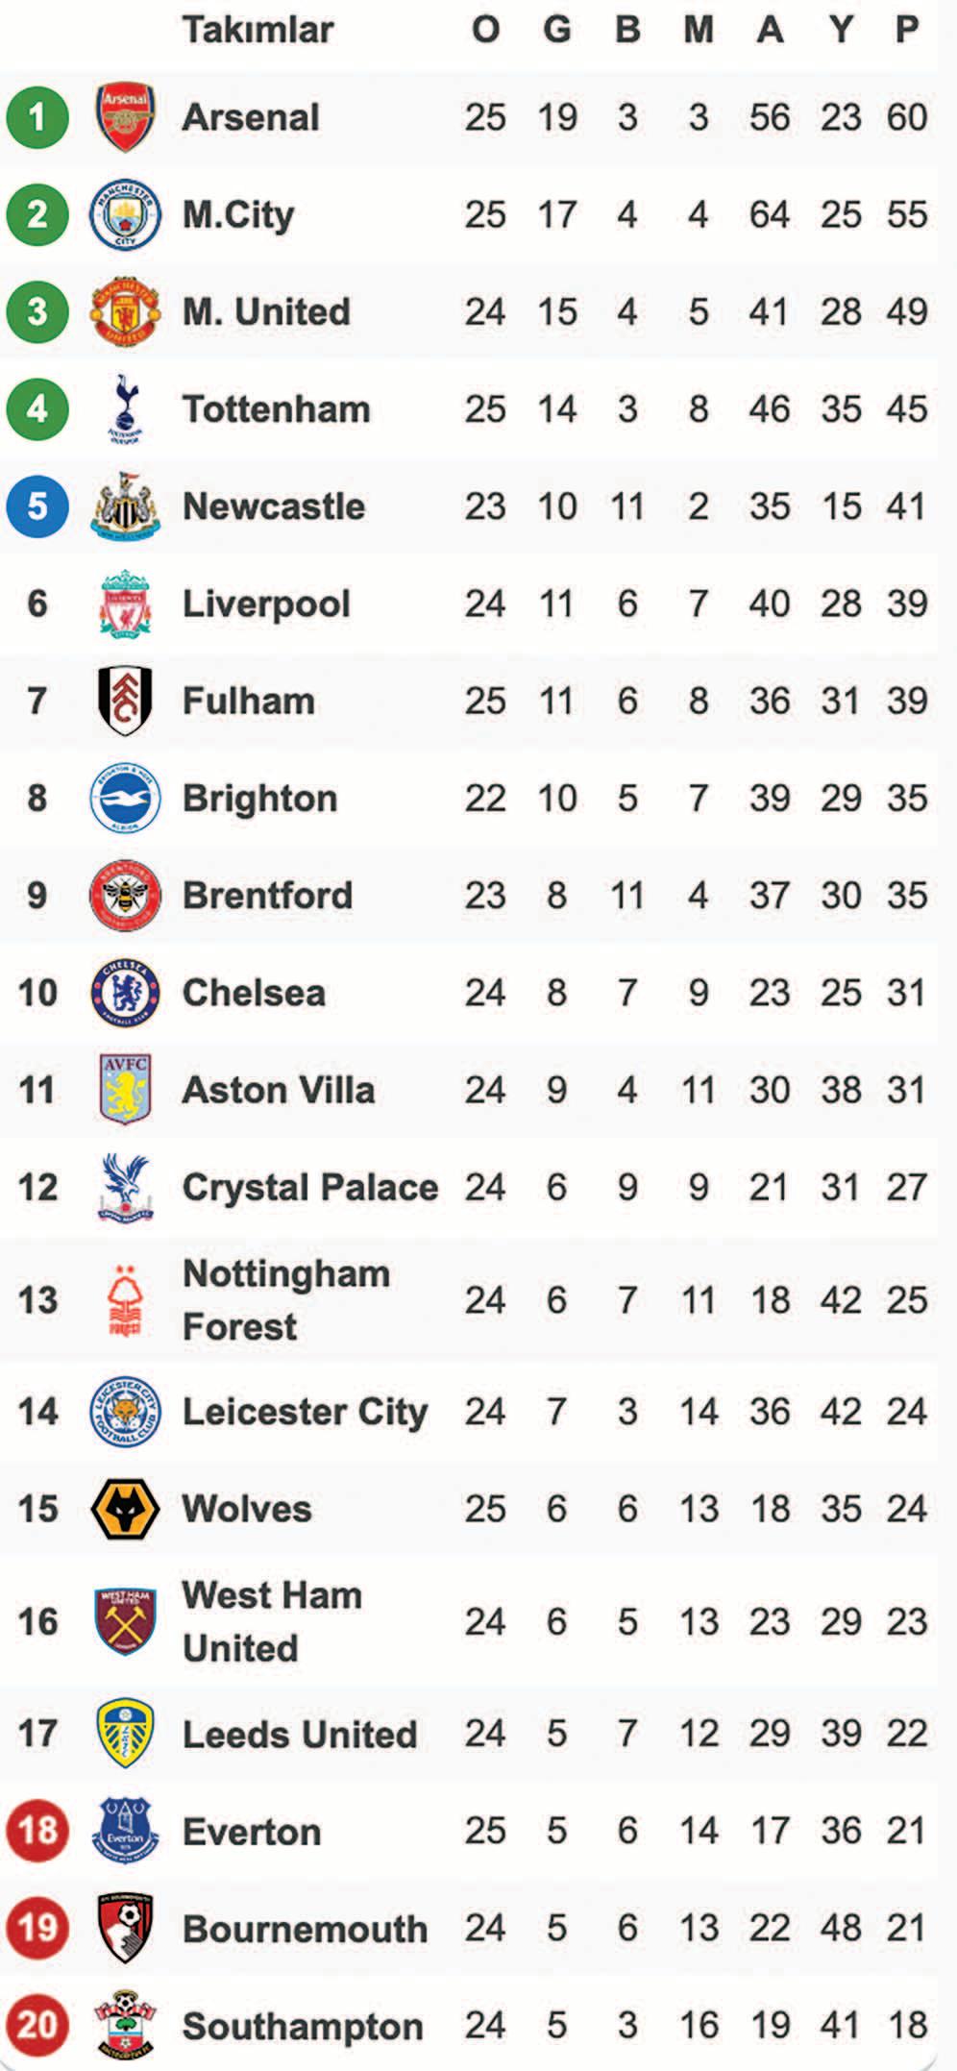Click the green rank 1 badge

[x=37, y=117]
